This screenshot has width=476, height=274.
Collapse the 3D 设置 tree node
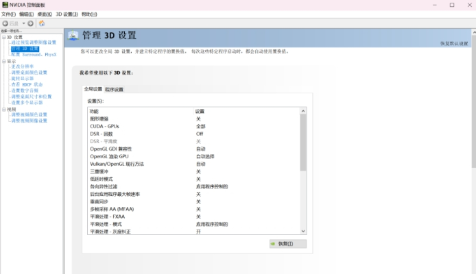pyautogui.click(x=4, y=37)
